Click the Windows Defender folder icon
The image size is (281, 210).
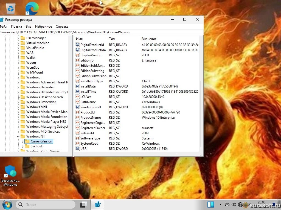[23, 87]
